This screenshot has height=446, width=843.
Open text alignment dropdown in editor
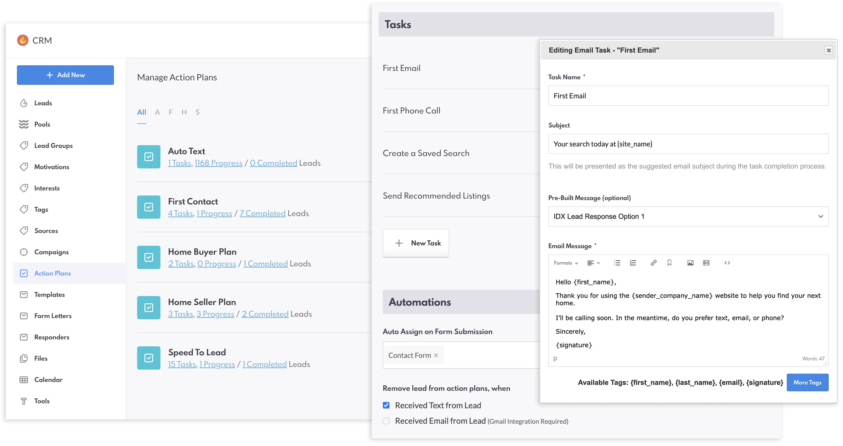593,263
